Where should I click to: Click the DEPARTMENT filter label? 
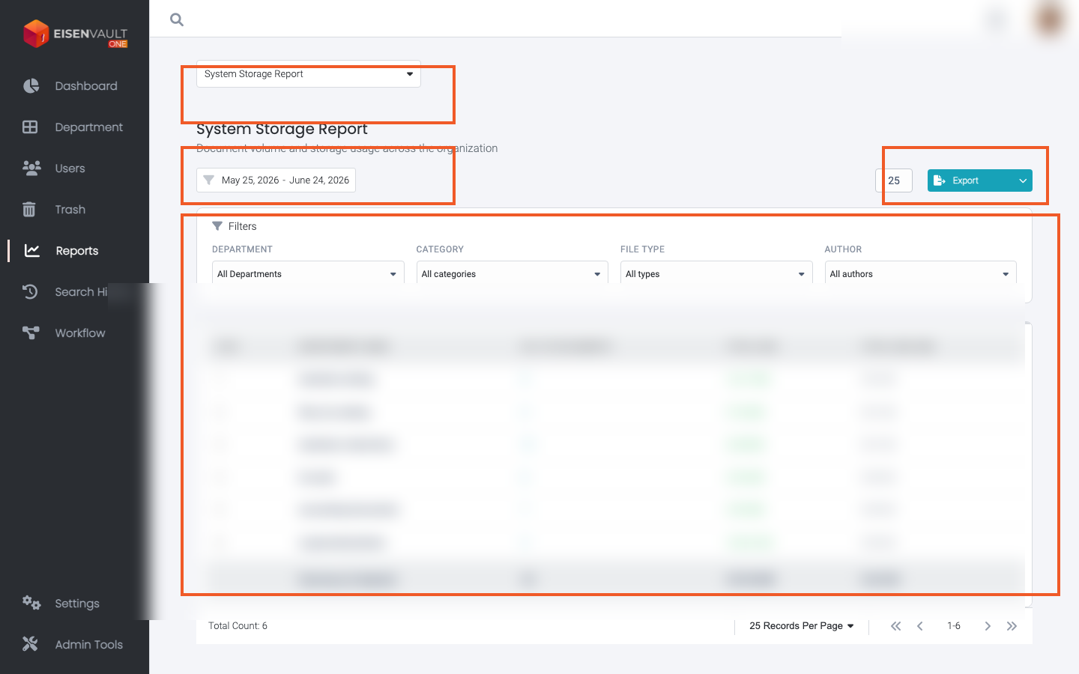pyautogui.click(x=242, y=249)
